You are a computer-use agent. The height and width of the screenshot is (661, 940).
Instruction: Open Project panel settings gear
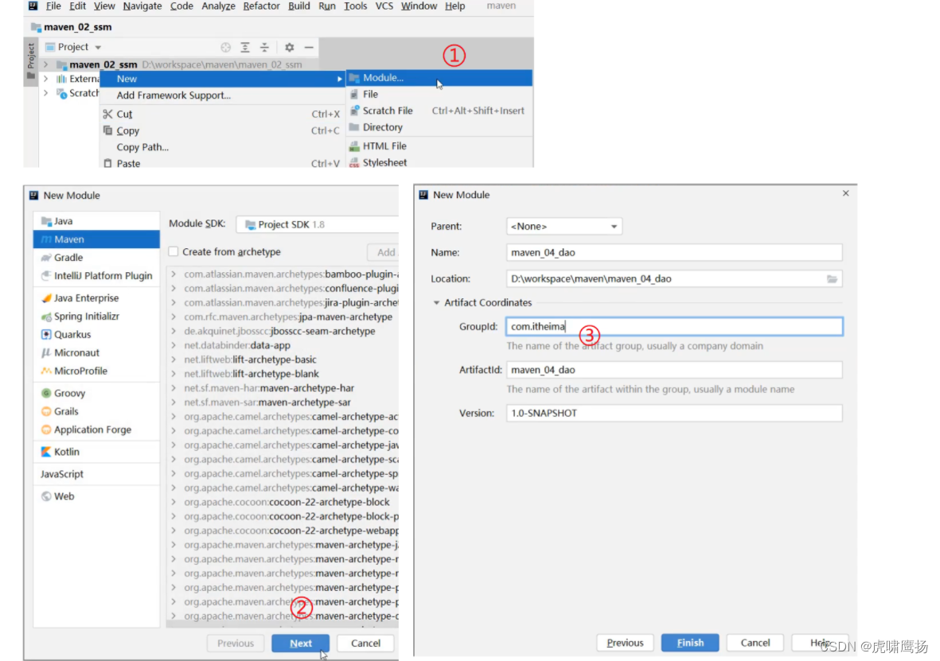290,48
